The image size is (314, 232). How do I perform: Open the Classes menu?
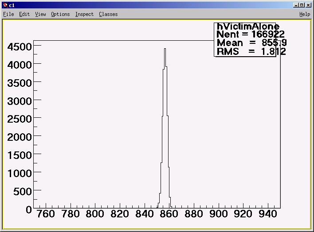pos(108,14)
